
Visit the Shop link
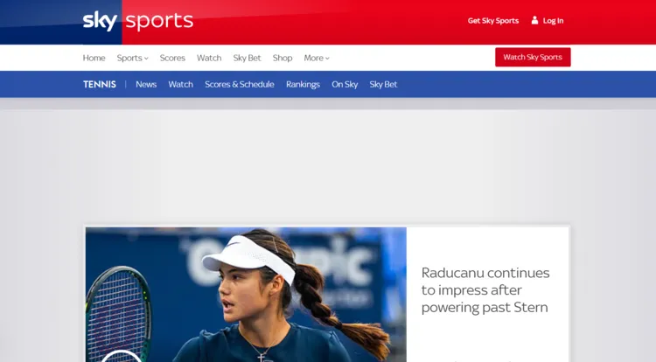[283, 58]
